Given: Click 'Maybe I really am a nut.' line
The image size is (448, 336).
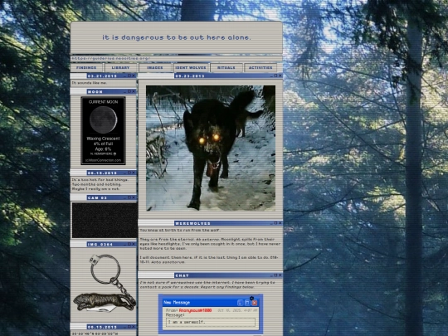Looking at the screenshot, I should click(95, 189).
